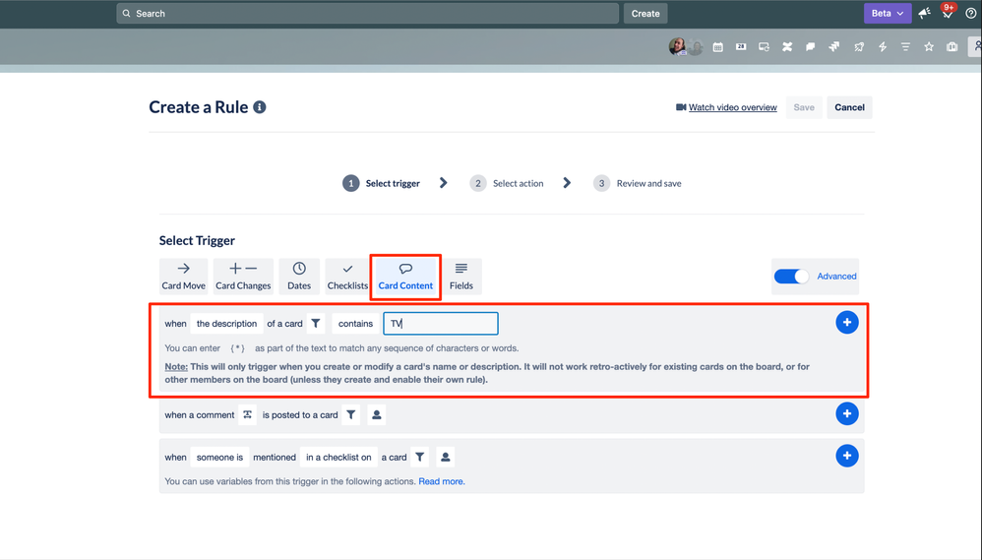Open the calendar grid power-up icon

[717, 47]
